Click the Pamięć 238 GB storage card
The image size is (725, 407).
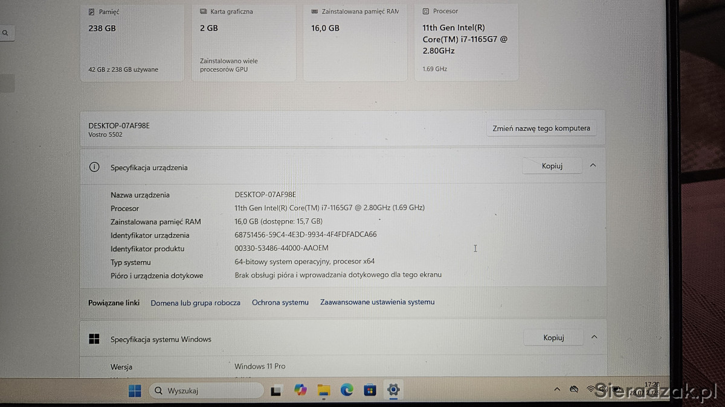coord(132,42)
